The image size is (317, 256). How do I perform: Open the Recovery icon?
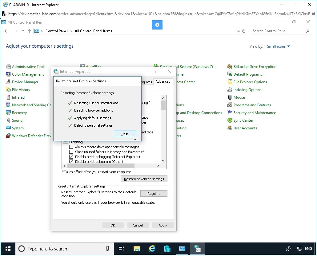[8, 112]
